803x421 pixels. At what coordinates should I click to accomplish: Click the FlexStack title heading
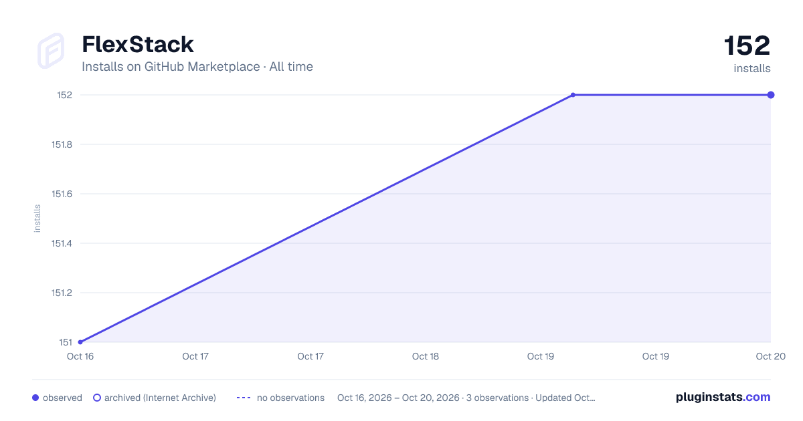(138, 45)
